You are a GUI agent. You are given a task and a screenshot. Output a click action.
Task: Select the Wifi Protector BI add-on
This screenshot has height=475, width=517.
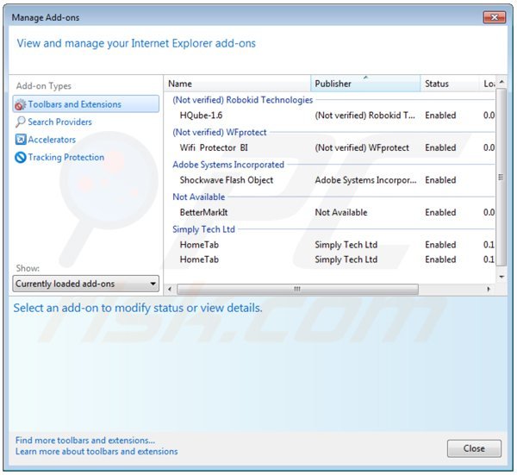click(x=330, y=147)
